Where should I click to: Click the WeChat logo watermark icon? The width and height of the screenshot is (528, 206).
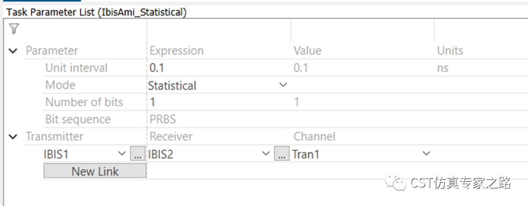[x=396, y=183]
